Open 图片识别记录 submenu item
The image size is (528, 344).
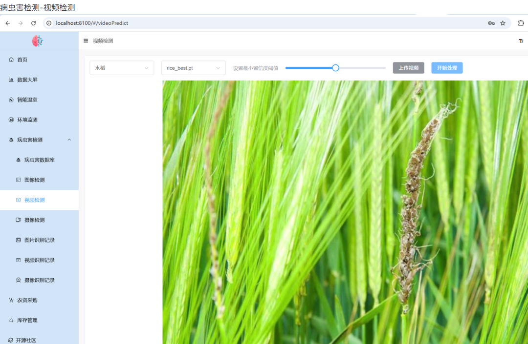[x=40, y=240]
